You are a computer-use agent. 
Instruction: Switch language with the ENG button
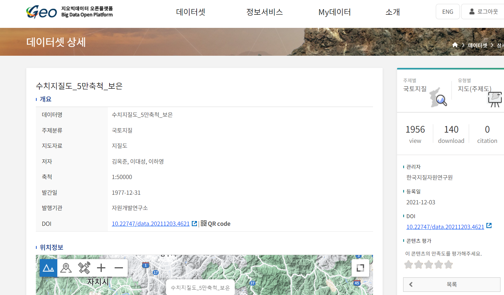[x=448, y=12]
